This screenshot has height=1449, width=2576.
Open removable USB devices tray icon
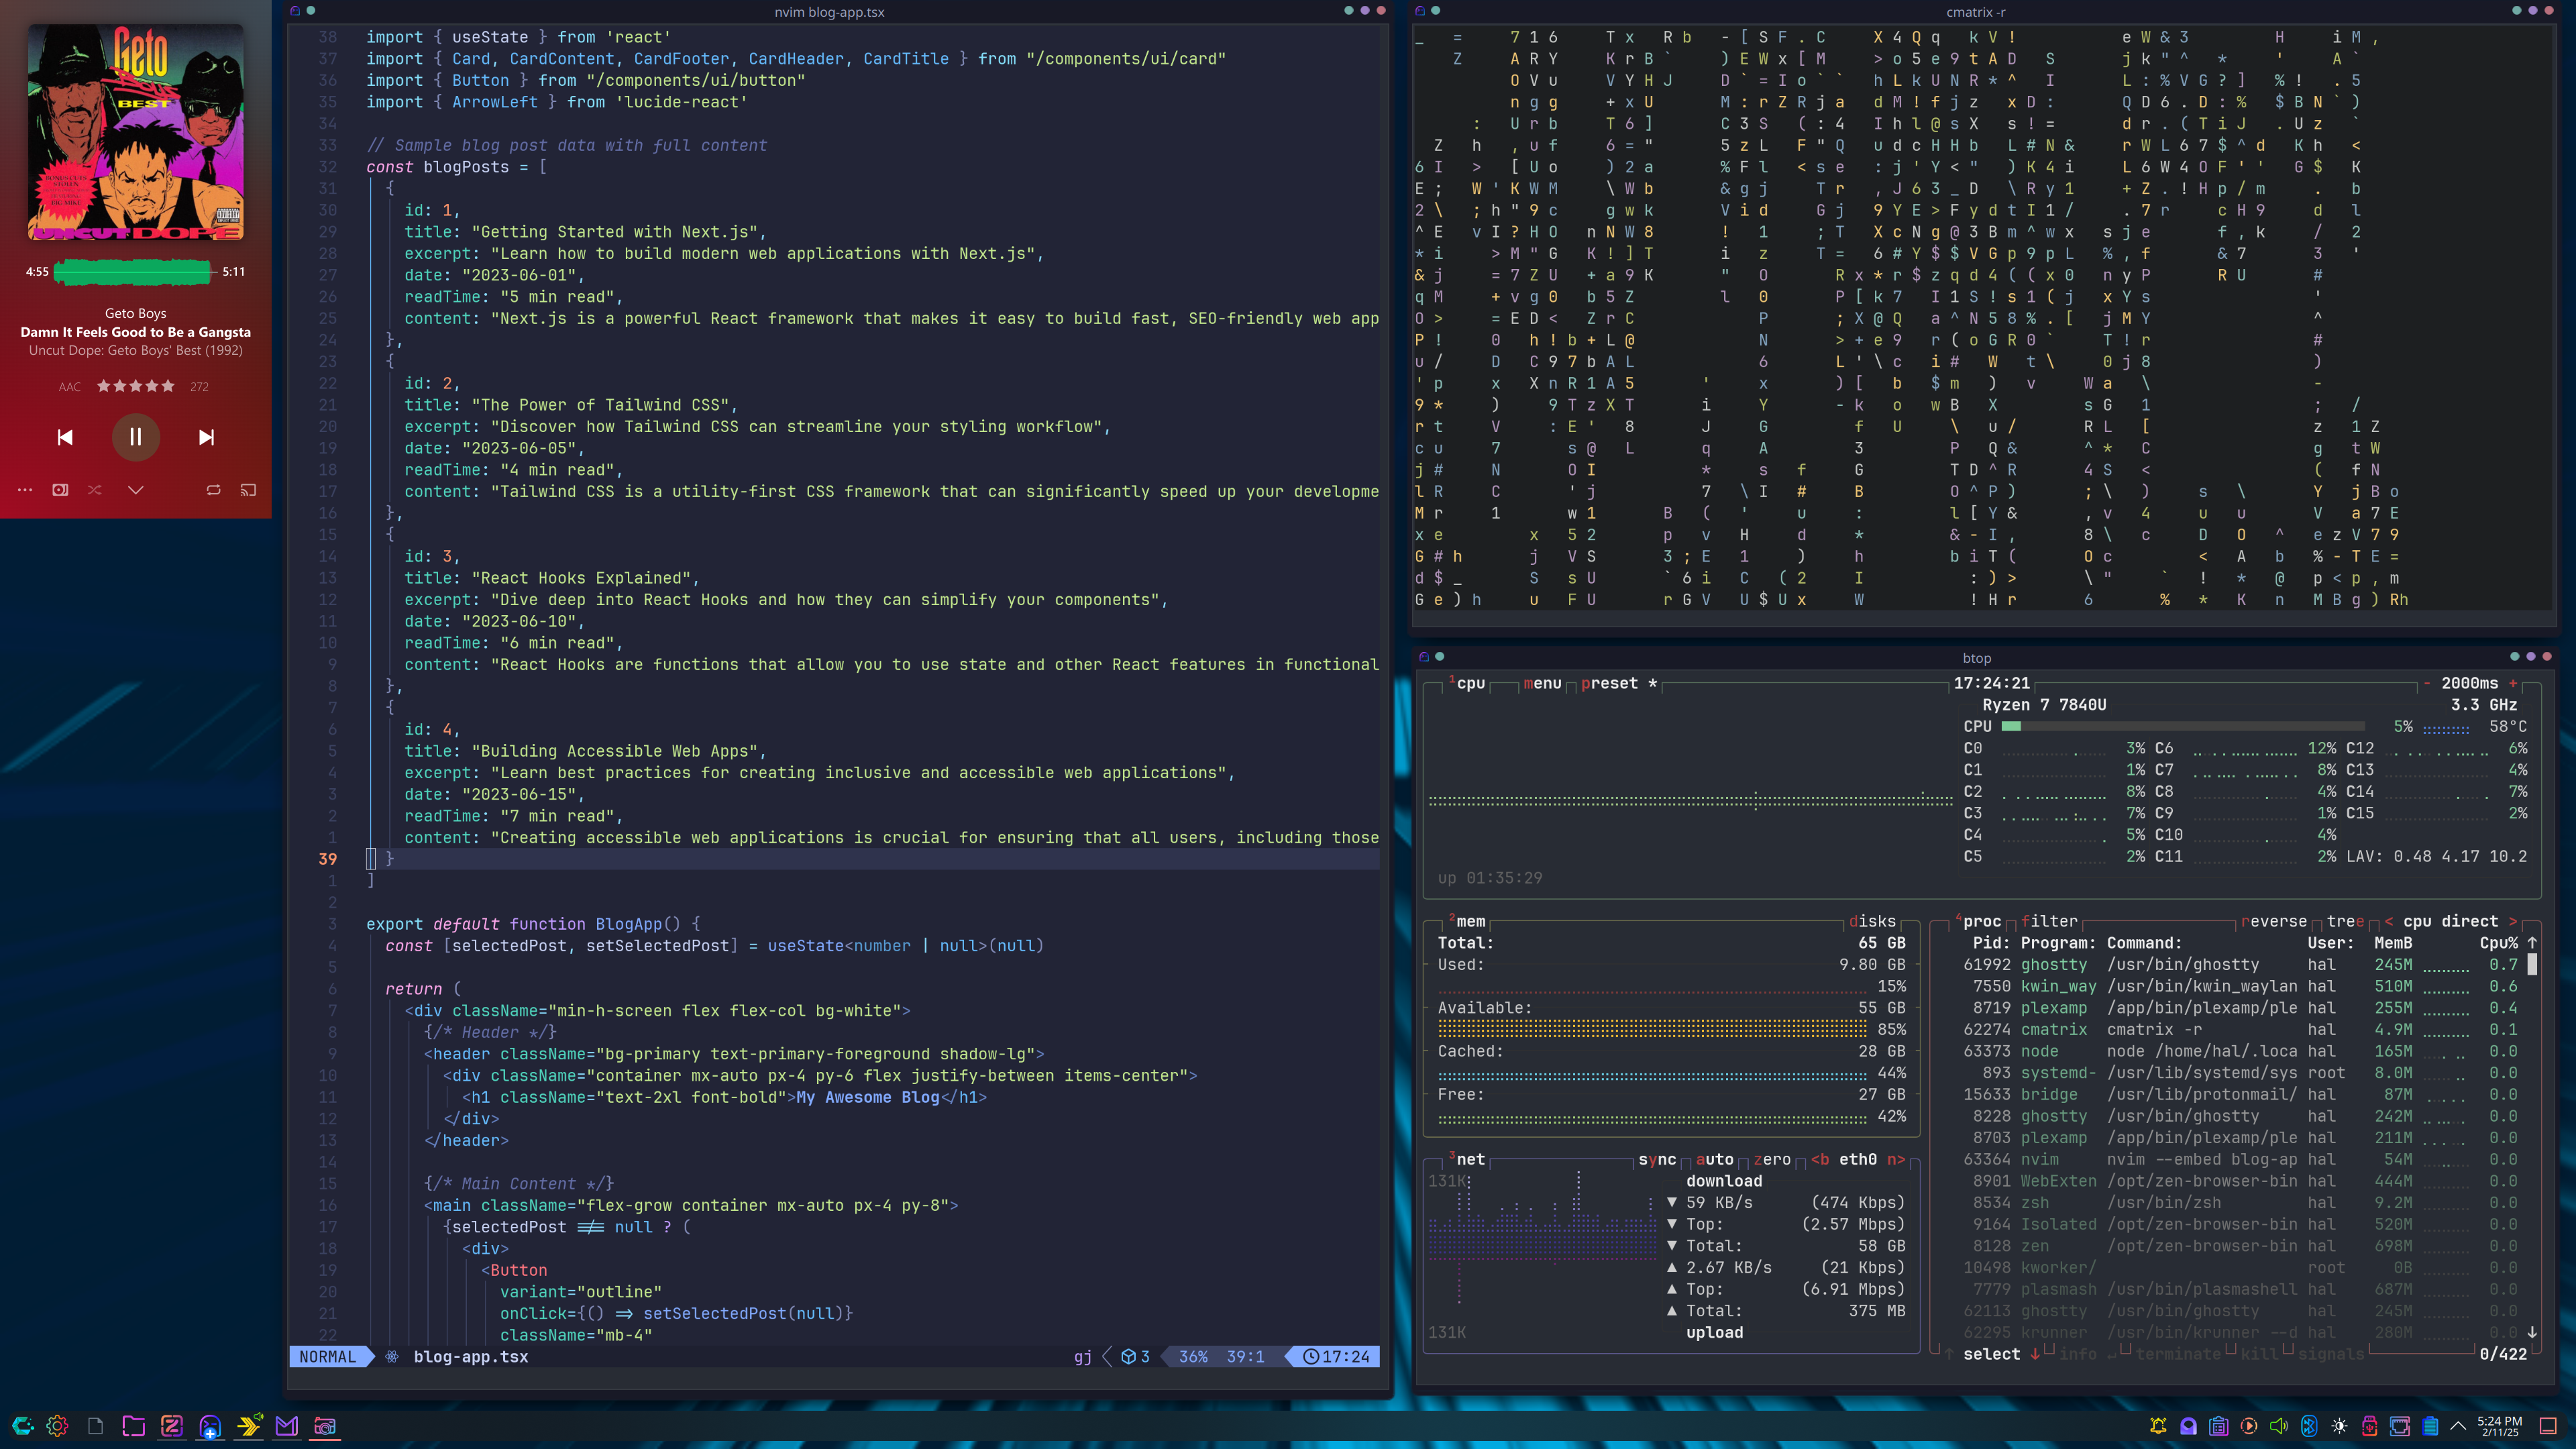coord(2369,1426)
